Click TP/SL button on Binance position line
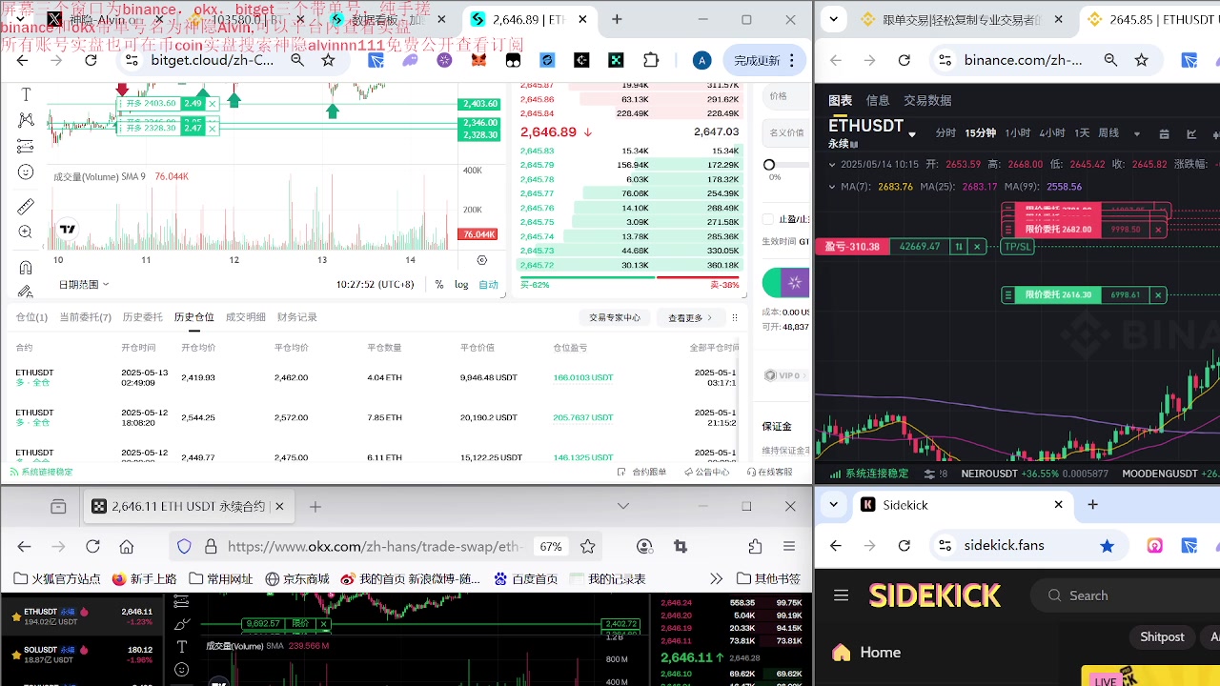This screenshot has width=1220, height=686. tap(1017, 247)
